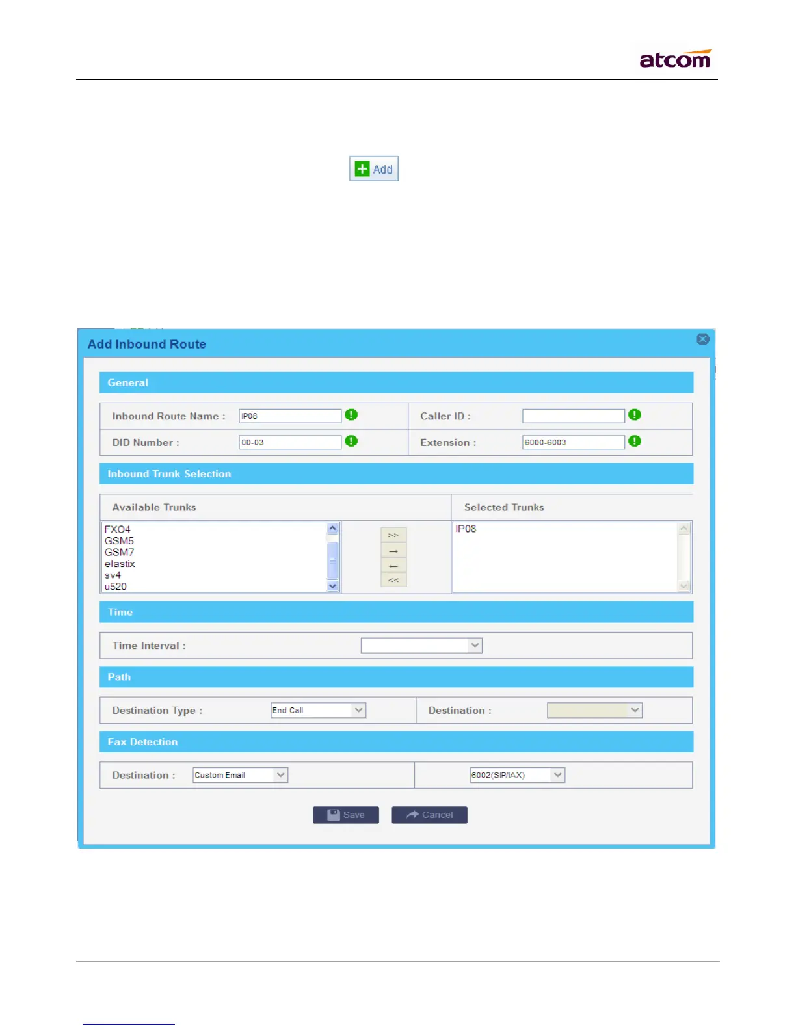Click Selected Trunks scroll down arrow
Screen dimensions: 796x1030
point(683,586)
